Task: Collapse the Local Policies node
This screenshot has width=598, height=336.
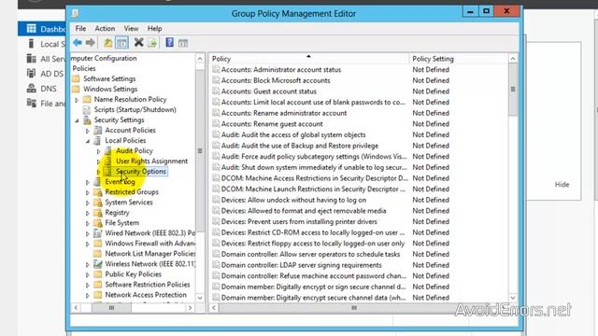Action: (x=88, y=141)
